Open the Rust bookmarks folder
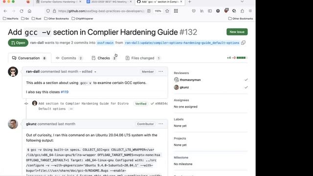The width and height of the screenshot is (313, 176). click(37, 19)
